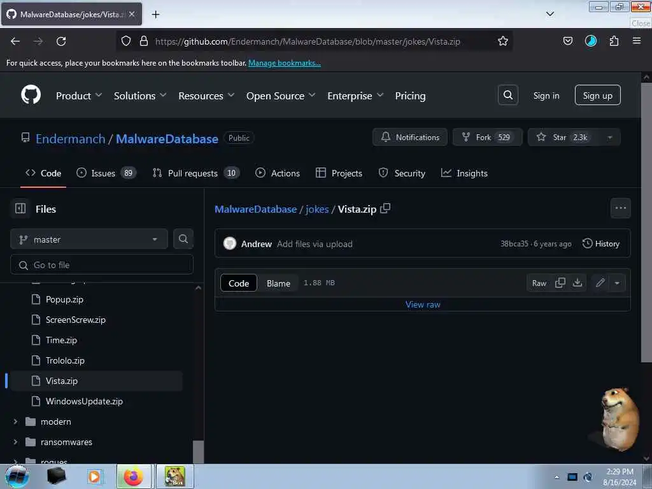The image size is (652, 489).
Task: Click the pencil edit file icon
Action: pos(600,283)
